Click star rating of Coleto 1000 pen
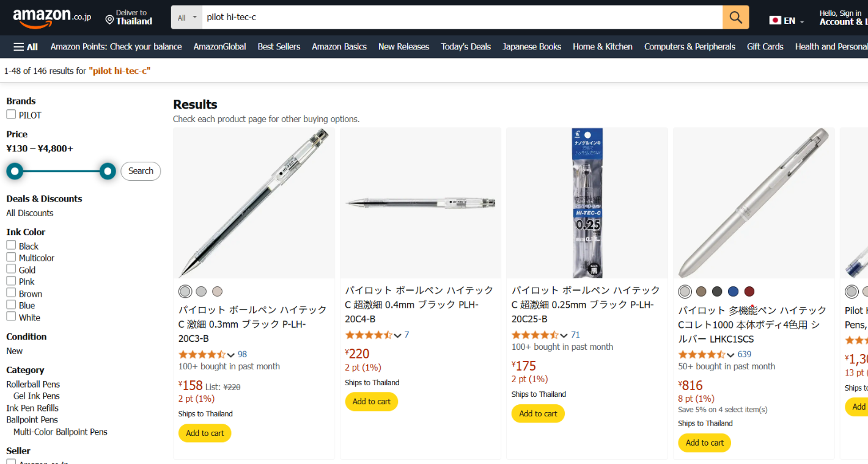Image resolution: width=868 pixels, height=464 pixels. 702,355
